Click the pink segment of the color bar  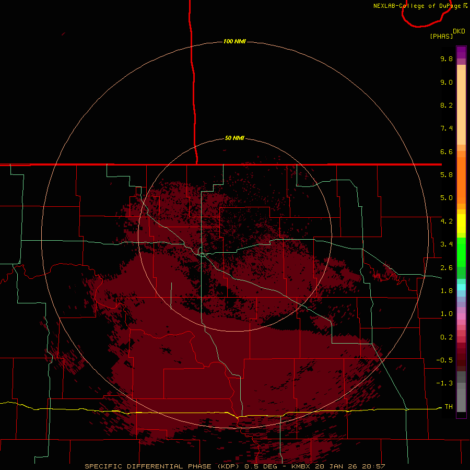(x=461, y=316)
